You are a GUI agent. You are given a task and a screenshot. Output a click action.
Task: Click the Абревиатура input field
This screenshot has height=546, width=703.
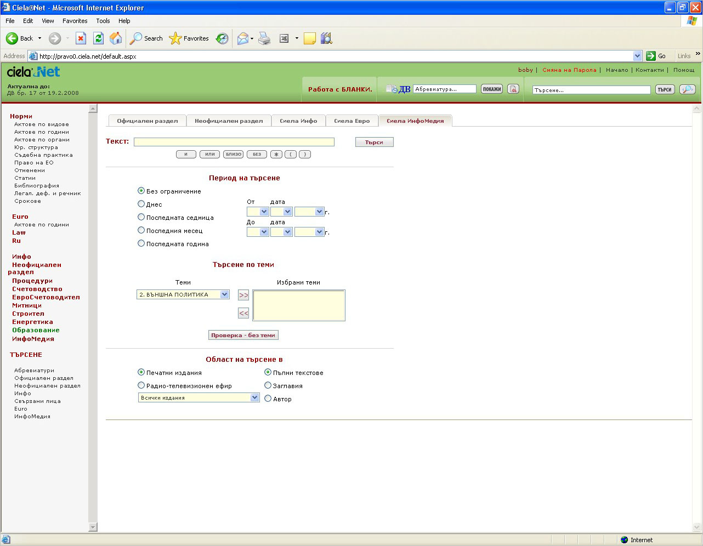point(445,89)
